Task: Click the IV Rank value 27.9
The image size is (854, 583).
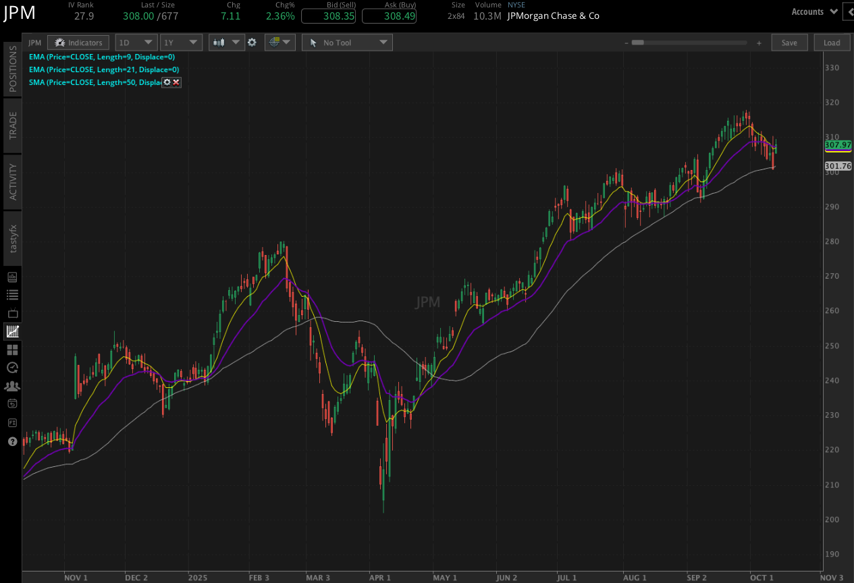Action: click(x=84, y=16)
